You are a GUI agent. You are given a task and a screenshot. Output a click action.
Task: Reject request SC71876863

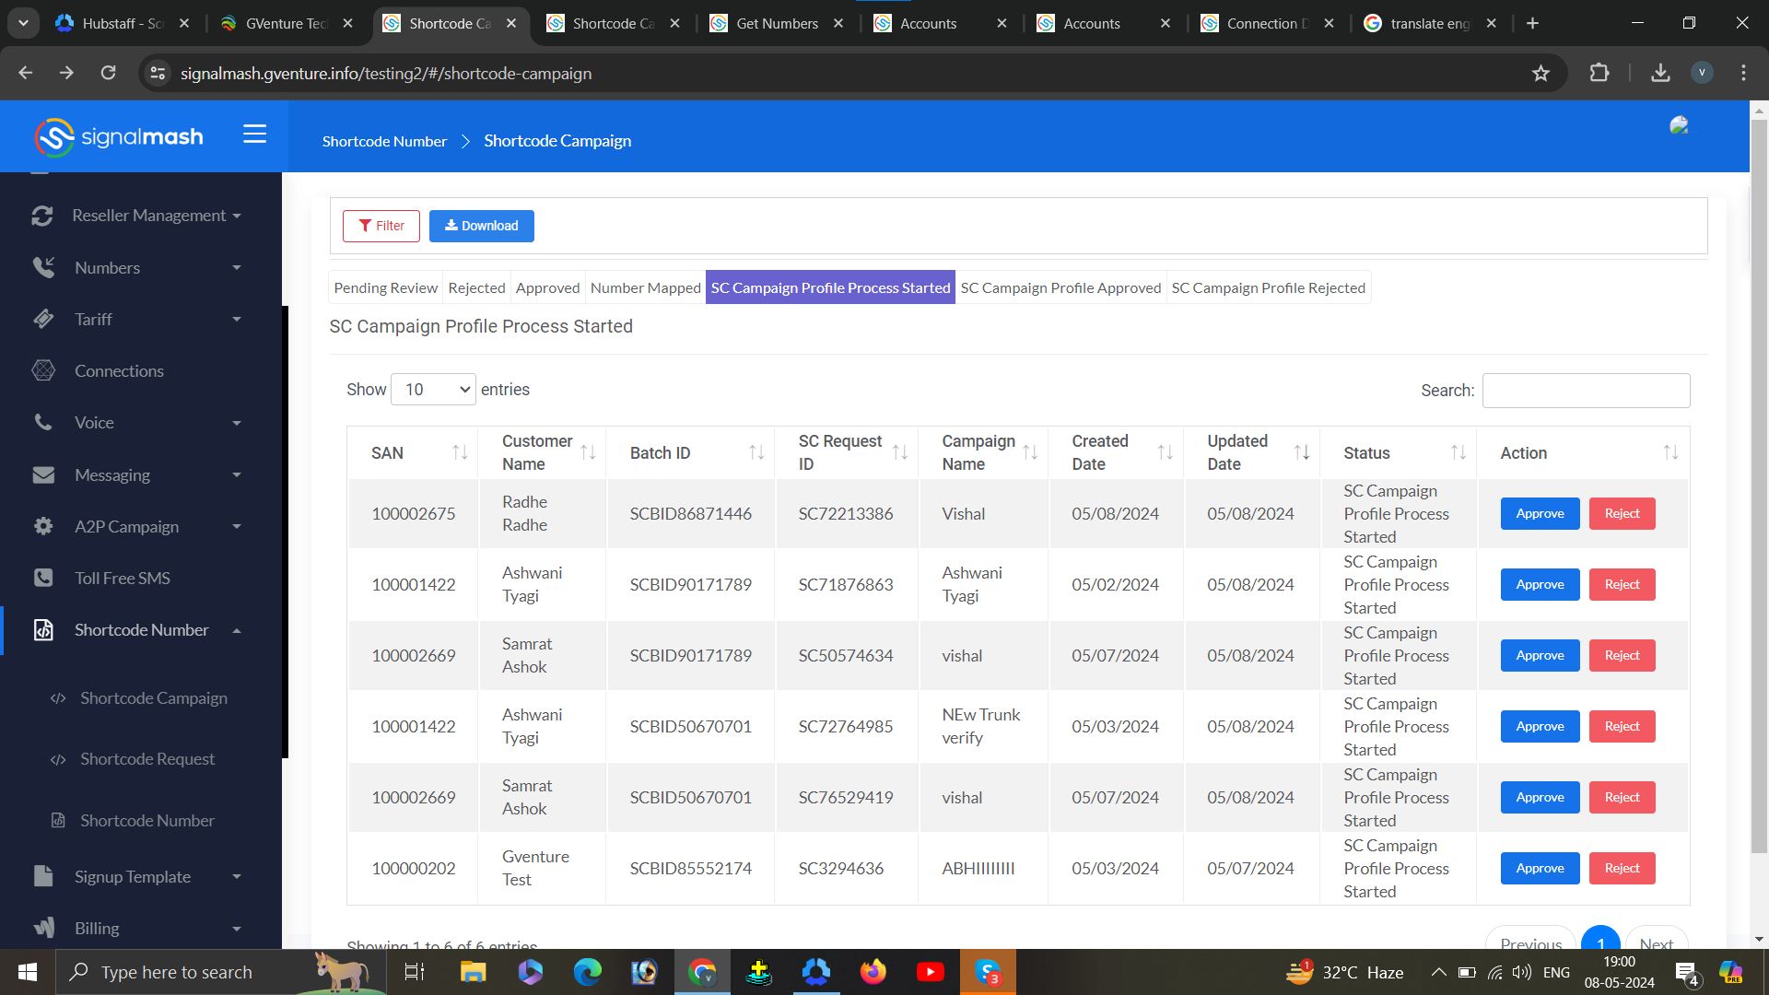click(1622, 584)
